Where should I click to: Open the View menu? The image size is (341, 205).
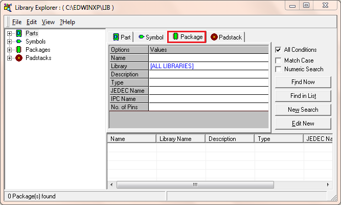click(48, 22)
